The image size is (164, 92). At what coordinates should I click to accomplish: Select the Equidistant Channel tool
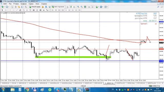pyautogui.click(x=20, y=10)
